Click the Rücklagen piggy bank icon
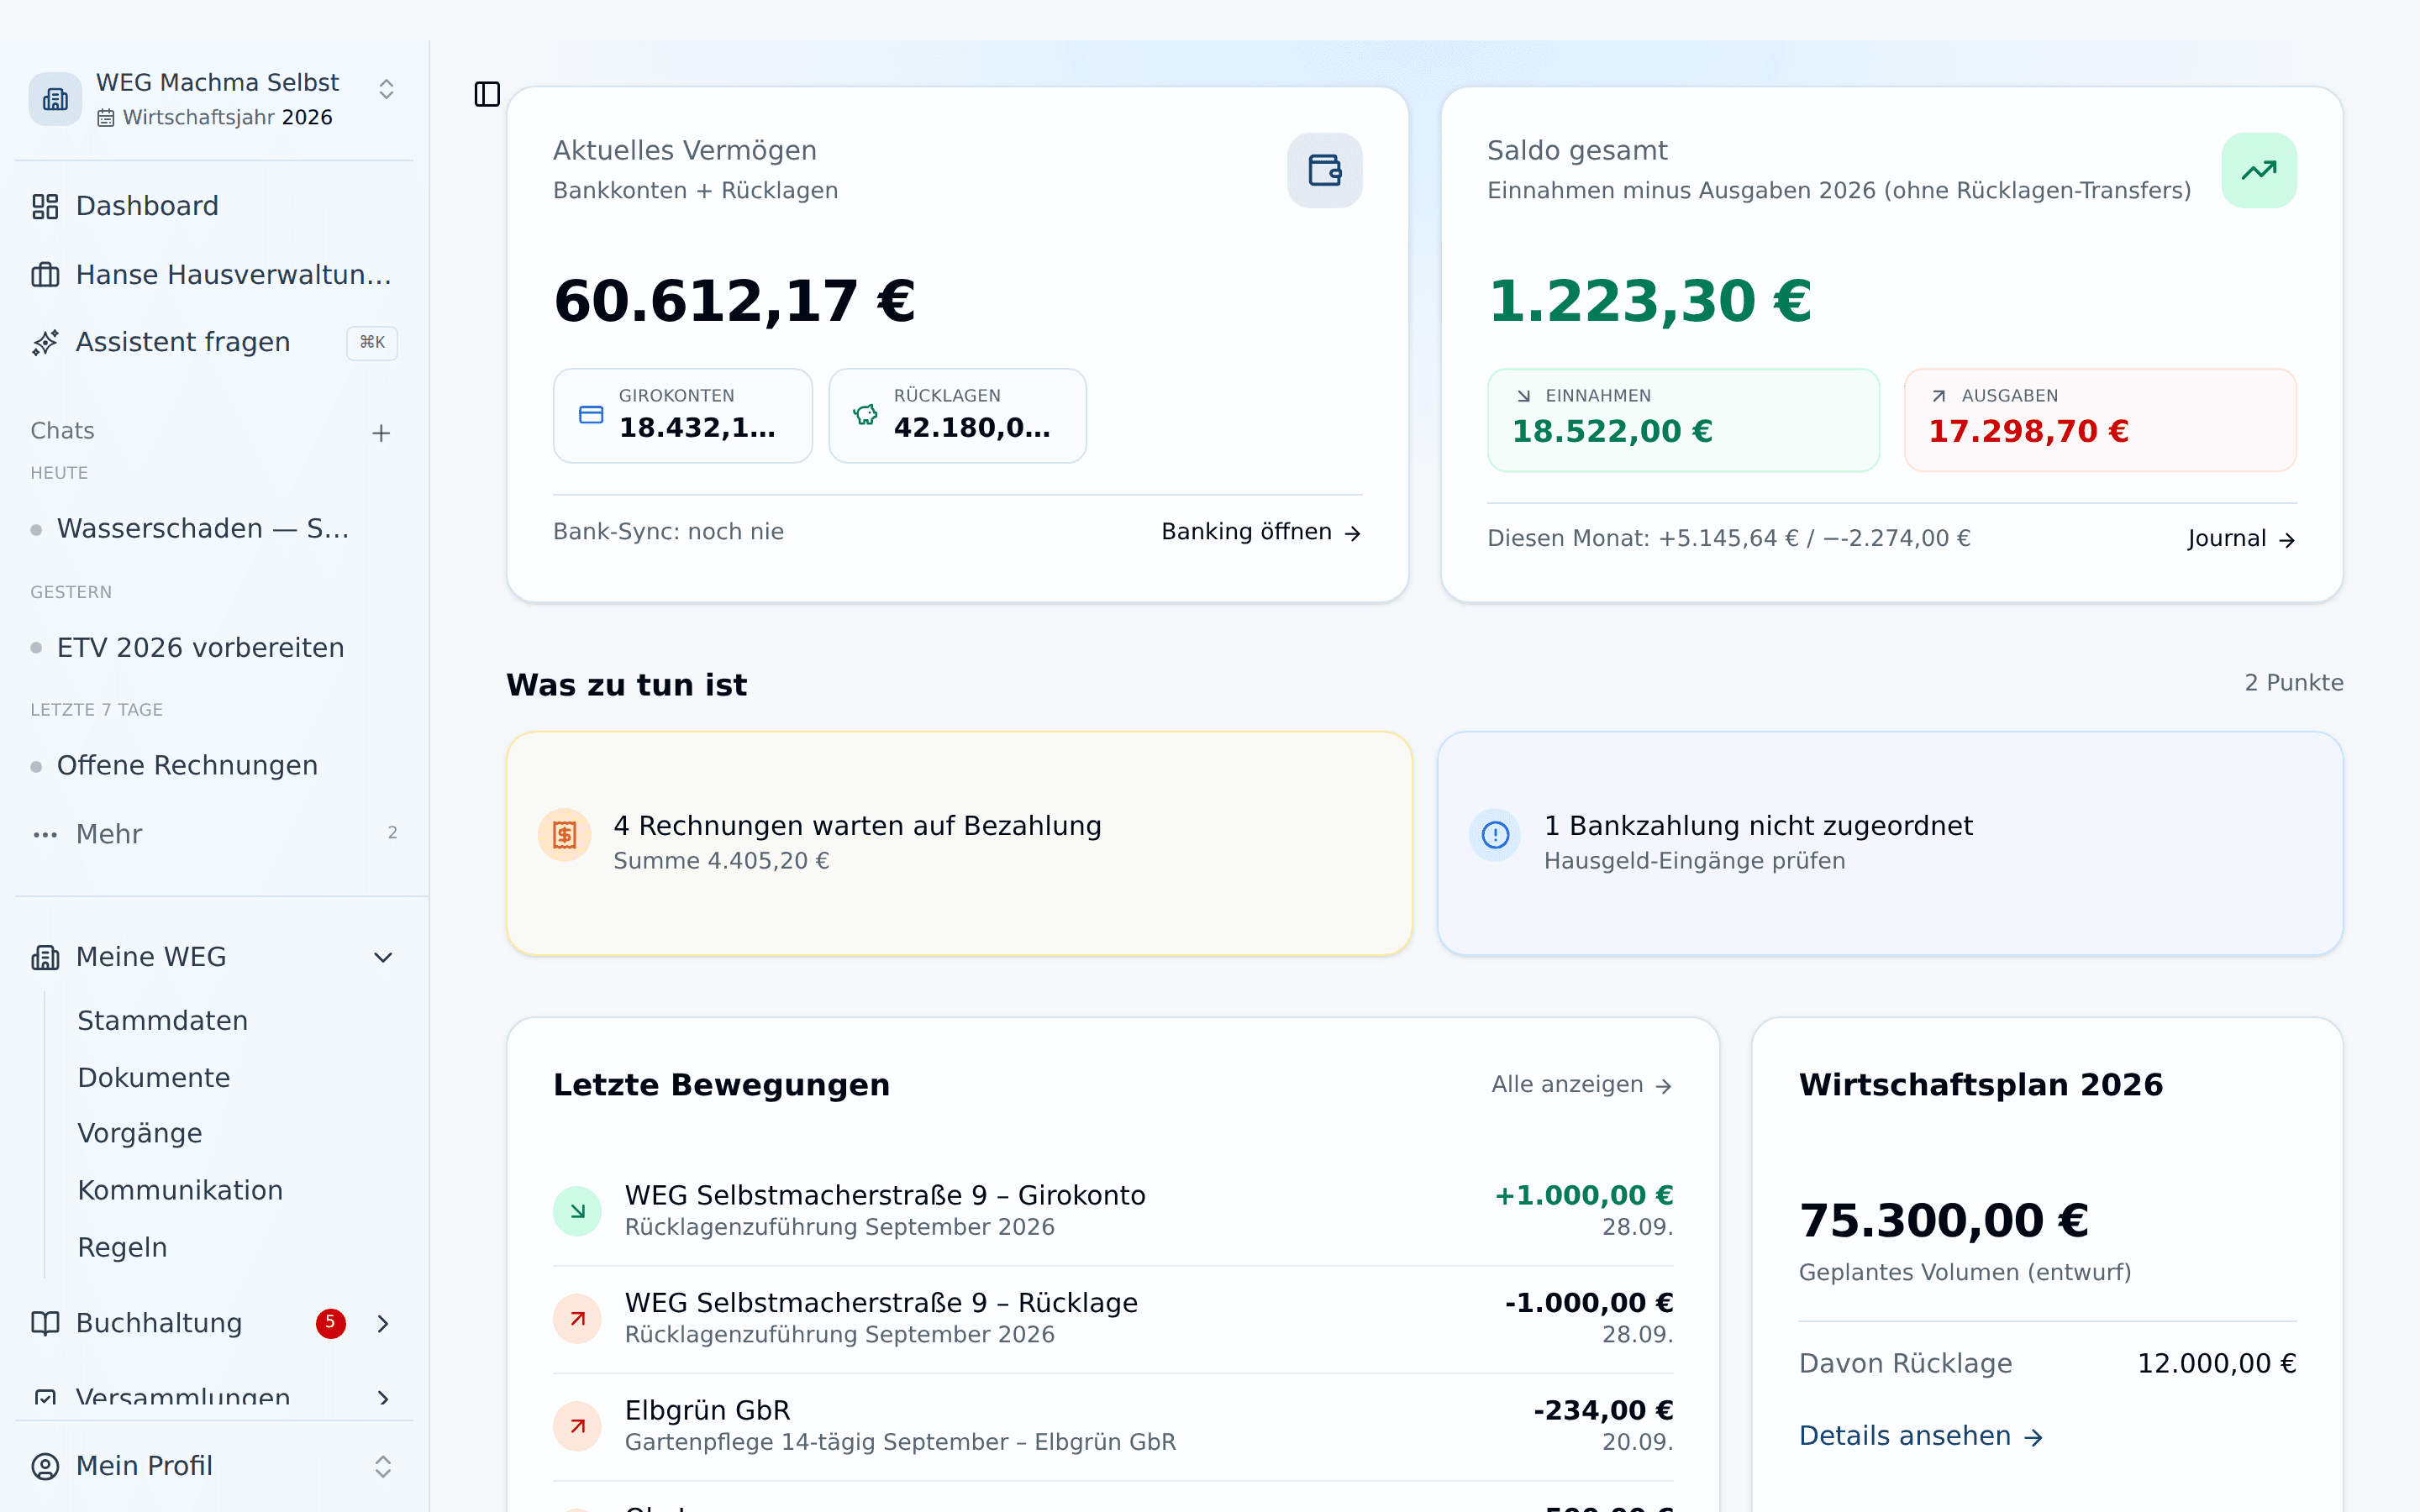This screenshot has height=1512, width=2420. [x=865, y=415]
